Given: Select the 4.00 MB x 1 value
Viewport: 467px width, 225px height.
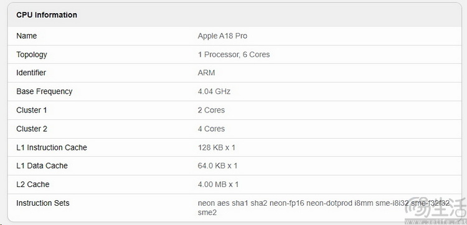Looking at the screenshot, I should pyautogui.click(x=218, y=185).
